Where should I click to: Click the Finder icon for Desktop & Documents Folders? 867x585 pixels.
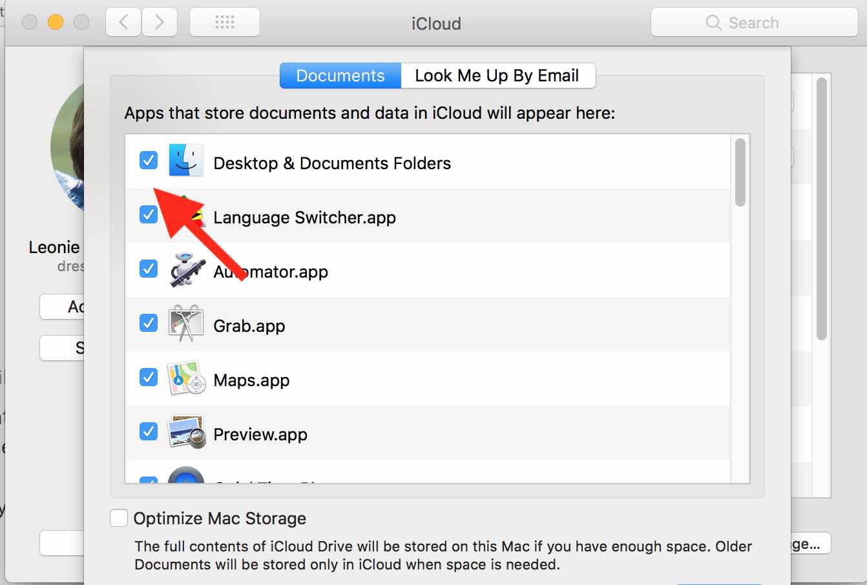(x=186, y=160)
